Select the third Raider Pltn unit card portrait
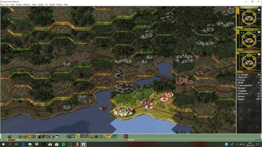The width and height of the screenshot is (262, 147). [x=249, y=62]
